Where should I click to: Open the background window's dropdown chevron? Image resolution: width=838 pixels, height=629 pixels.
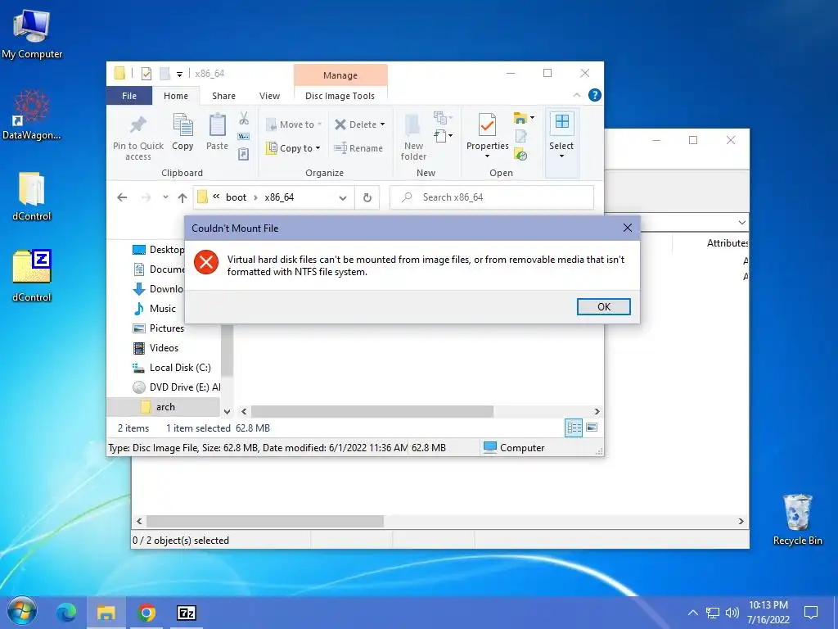tap(741, 222)
